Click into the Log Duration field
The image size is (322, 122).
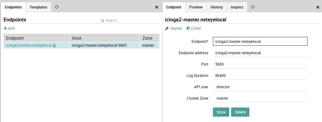[x=260, y=76]
